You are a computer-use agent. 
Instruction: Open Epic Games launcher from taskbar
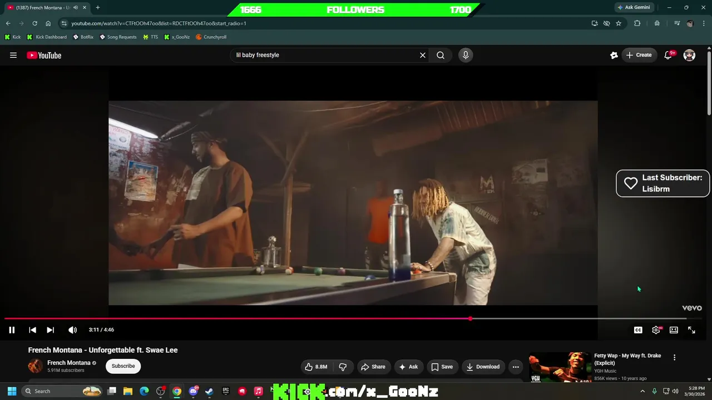coord(225,391)
